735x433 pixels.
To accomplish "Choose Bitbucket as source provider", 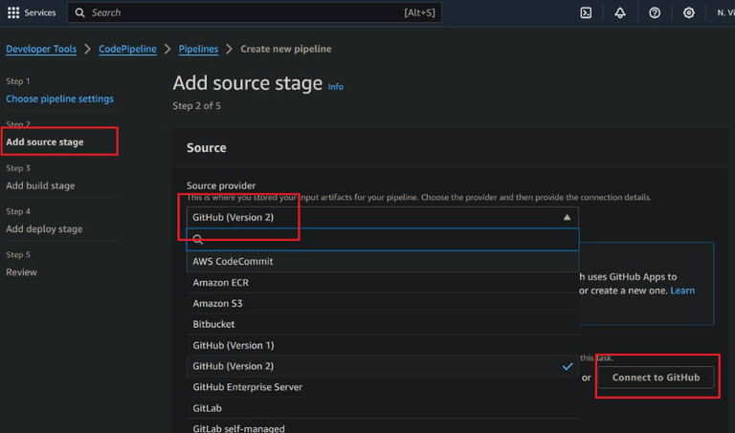I will point(213,324).
